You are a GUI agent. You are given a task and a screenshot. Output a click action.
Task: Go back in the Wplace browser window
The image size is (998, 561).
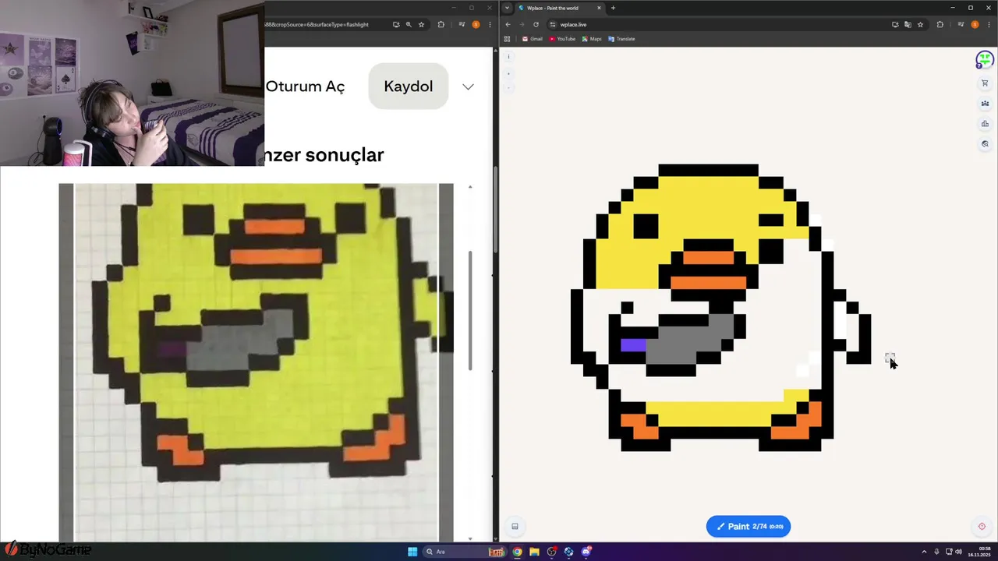click(508, 24)
